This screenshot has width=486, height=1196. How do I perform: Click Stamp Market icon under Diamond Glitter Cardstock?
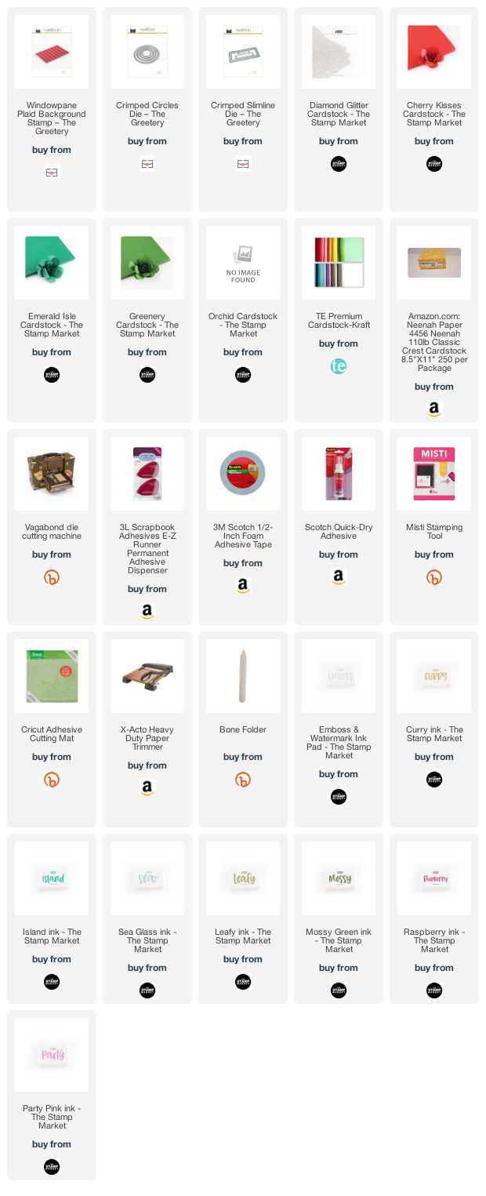339,164
